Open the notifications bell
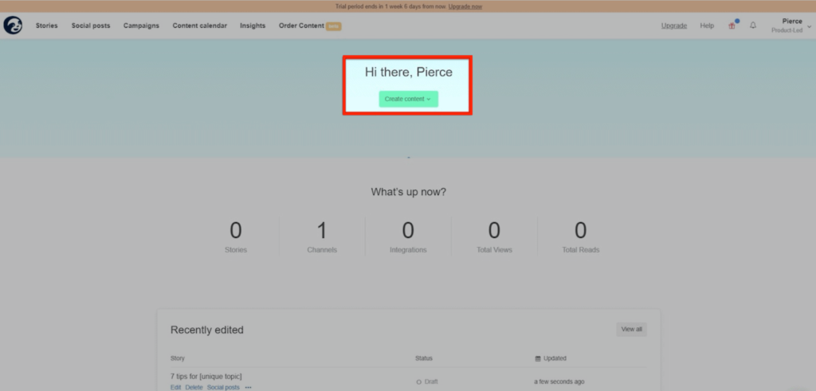This screenshot has height=391, width=816. [x=753, y=25]
